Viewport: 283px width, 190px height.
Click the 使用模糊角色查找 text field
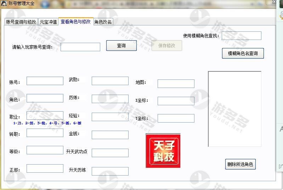[241, 36]
